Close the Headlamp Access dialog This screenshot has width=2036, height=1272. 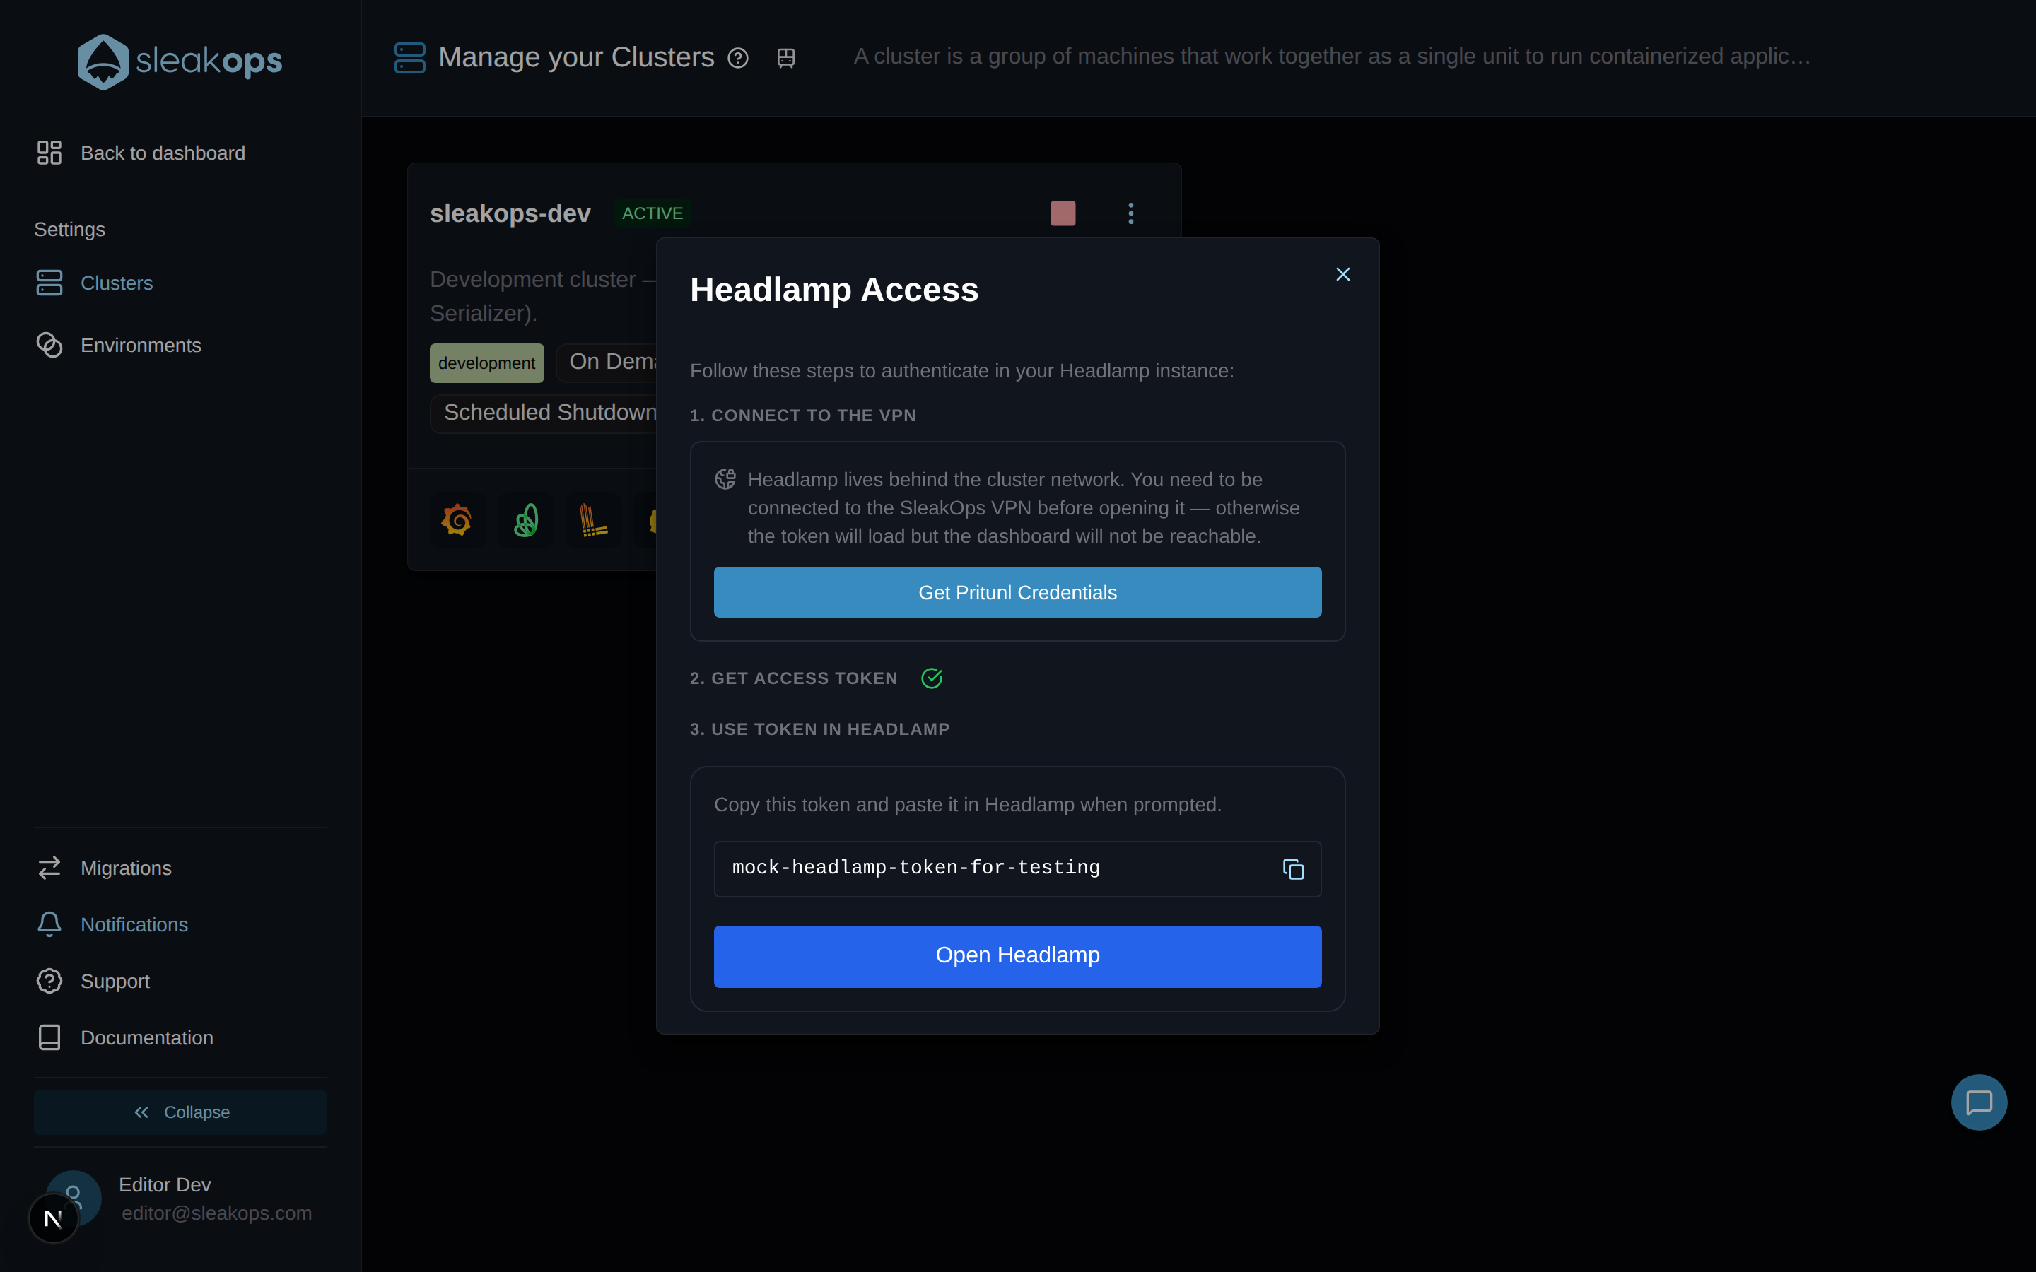point(1342,274)
